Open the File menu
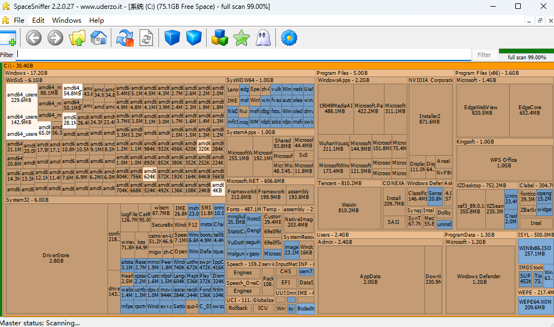 pyautogui.click(x=19, y=20)
